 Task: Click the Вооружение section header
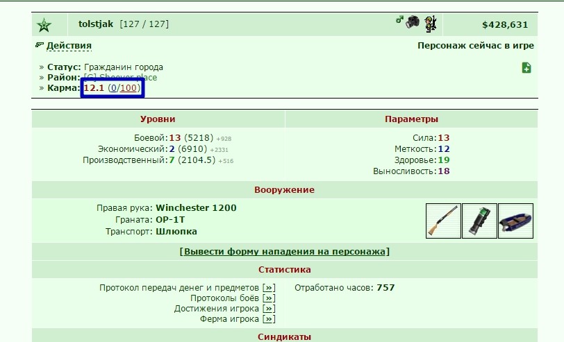[285, 189]
